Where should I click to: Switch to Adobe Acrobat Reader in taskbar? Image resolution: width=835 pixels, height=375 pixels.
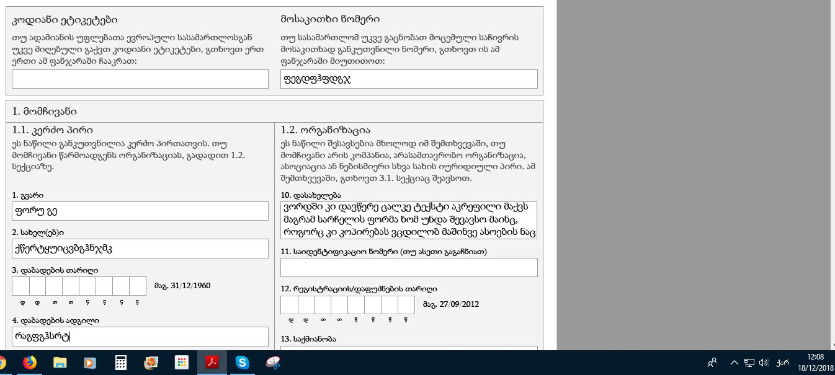point(212,363)
